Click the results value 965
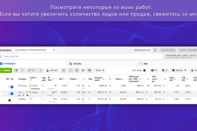 click(55, 99)
